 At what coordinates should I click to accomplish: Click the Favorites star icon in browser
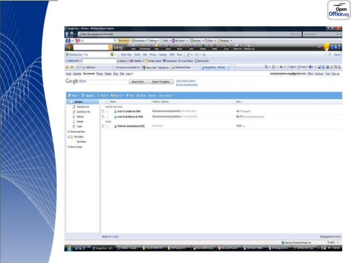[x=67, y=67]
